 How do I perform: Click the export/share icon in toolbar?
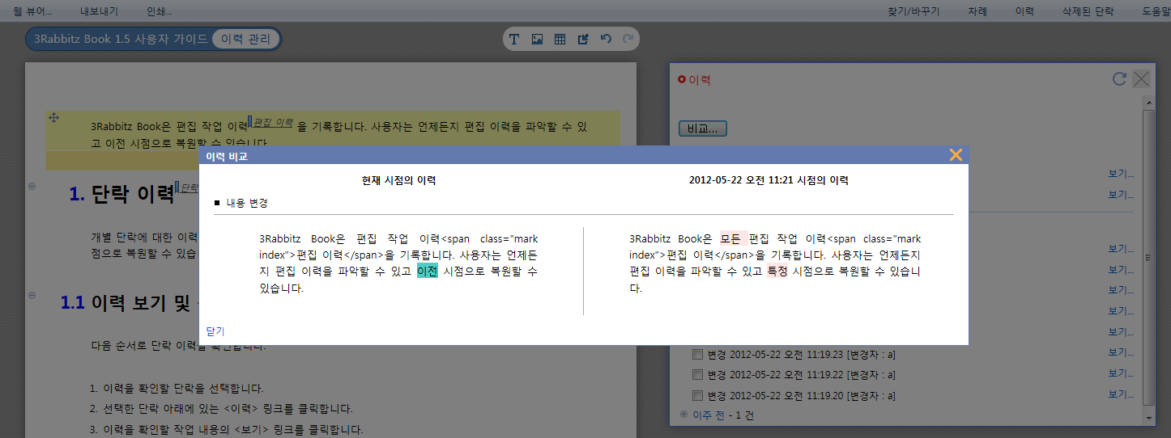click(582, 39)
